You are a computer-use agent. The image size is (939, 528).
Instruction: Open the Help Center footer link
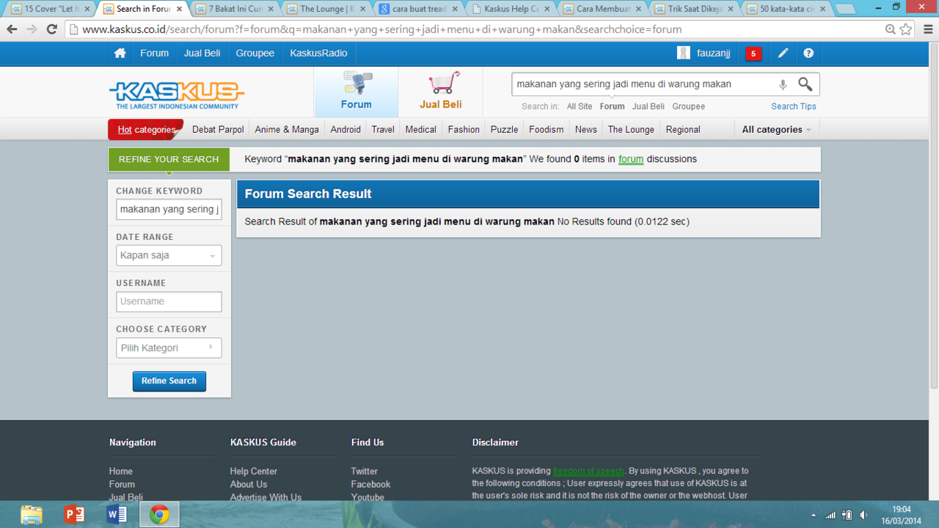(254, 472)
